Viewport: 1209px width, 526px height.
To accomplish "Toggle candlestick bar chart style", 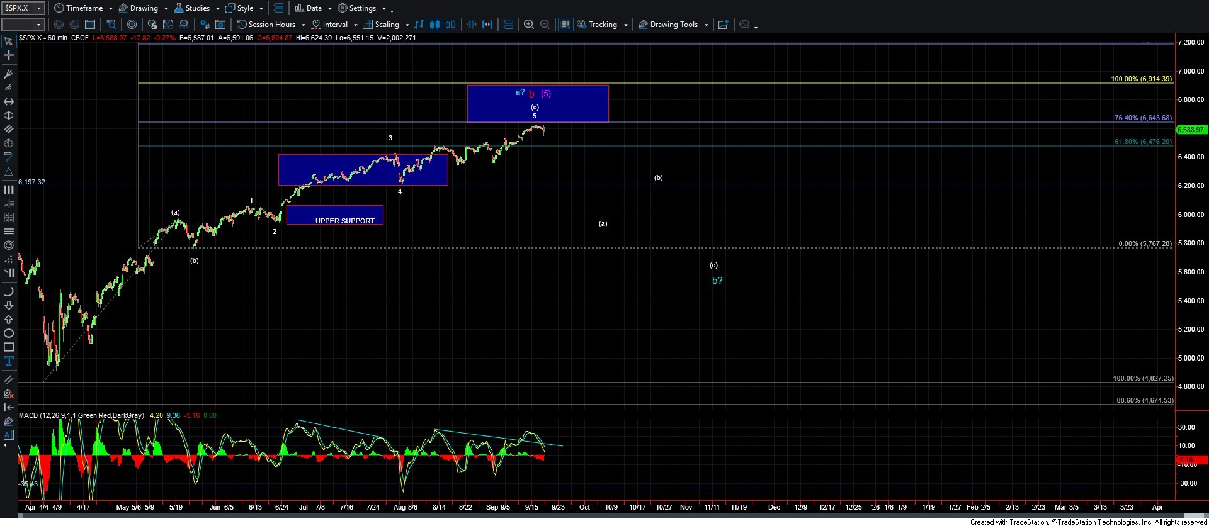I will point(434,25).
